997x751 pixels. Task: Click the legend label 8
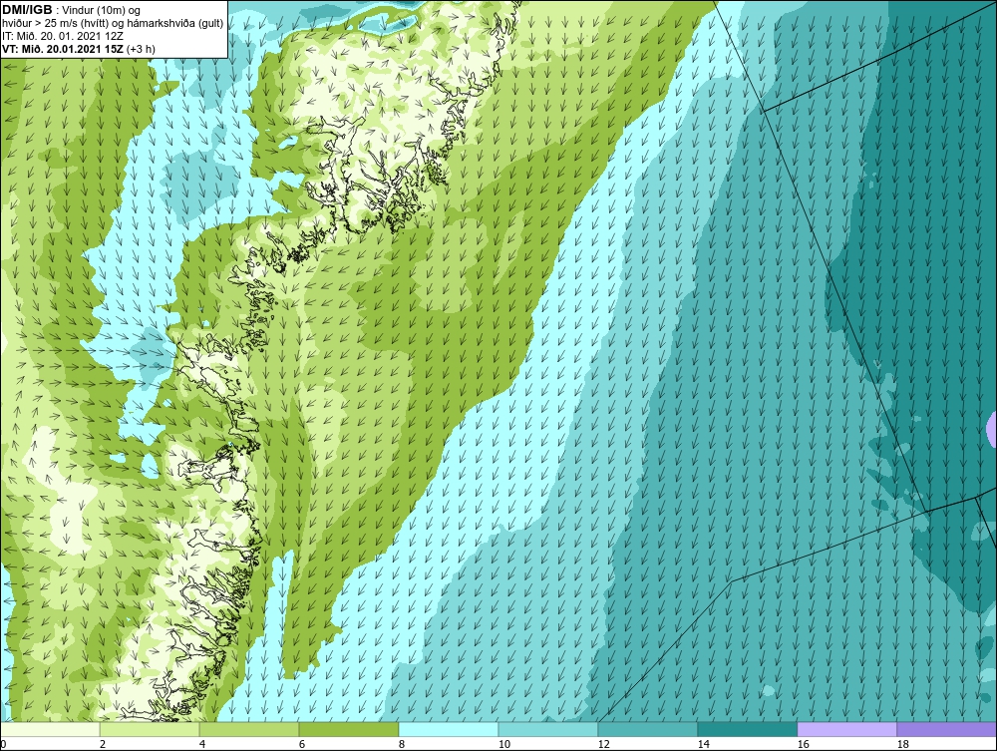[402, 744]
